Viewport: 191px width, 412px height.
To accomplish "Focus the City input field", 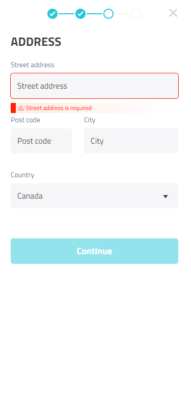I will click(x=131, y=141).
